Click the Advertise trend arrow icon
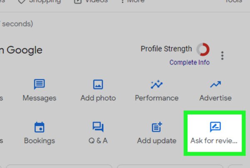This screenshot has width=250, height=168. (x=215, y=84)
